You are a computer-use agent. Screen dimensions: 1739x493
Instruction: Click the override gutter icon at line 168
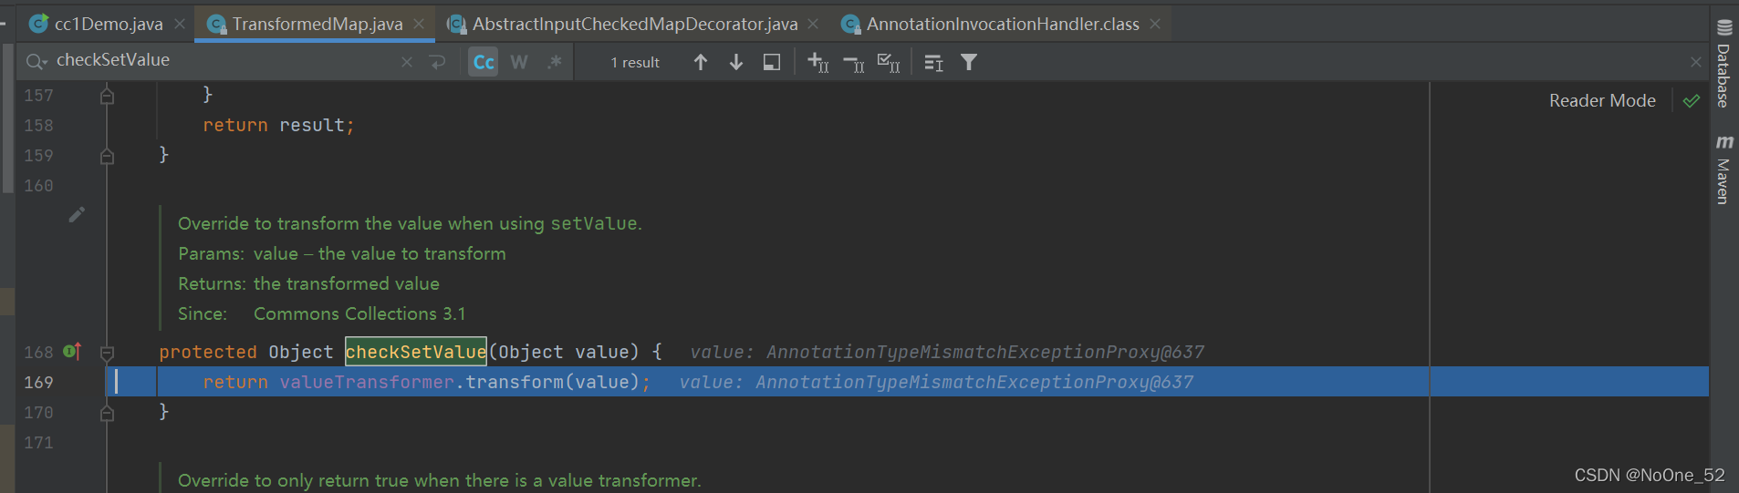pos(72,351)
